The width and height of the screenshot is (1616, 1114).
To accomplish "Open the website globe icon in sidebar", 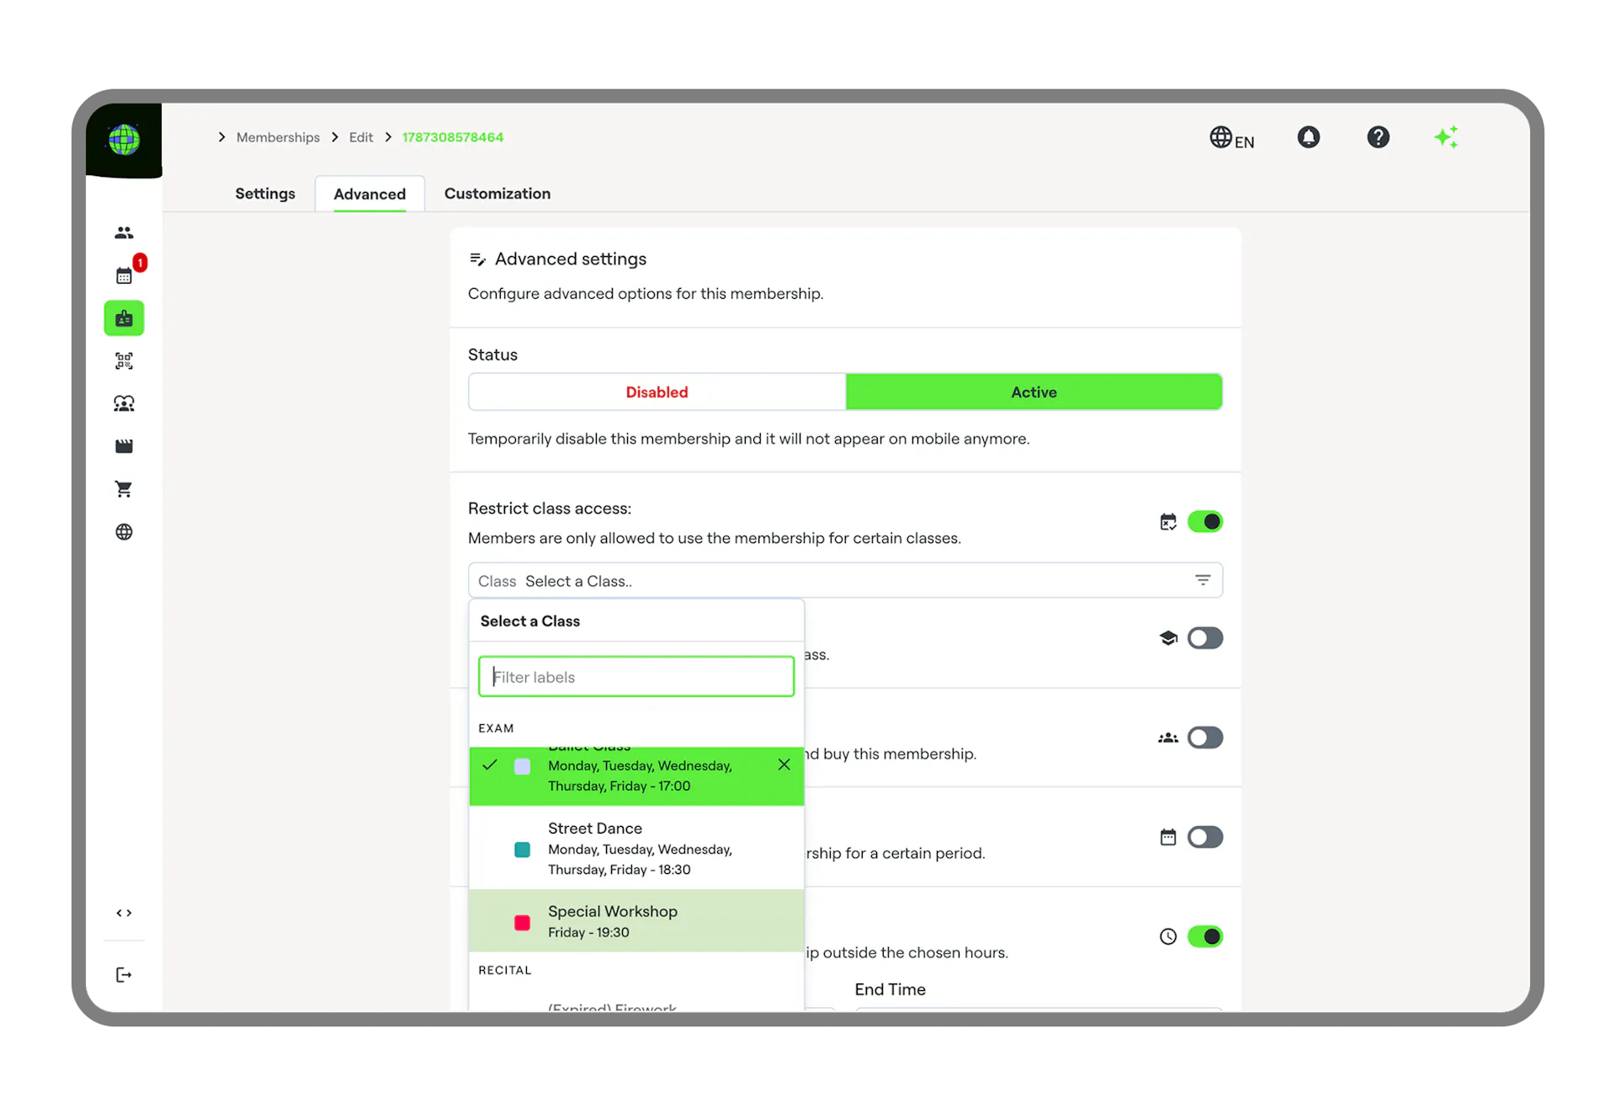I will click(124, 532).
